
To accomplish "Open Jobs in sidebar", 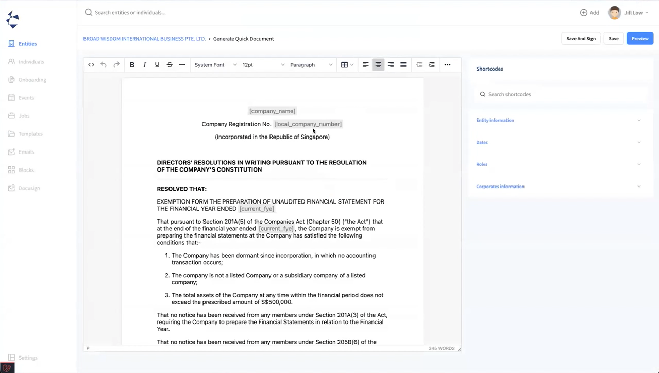I will click(x=19, y=116).
